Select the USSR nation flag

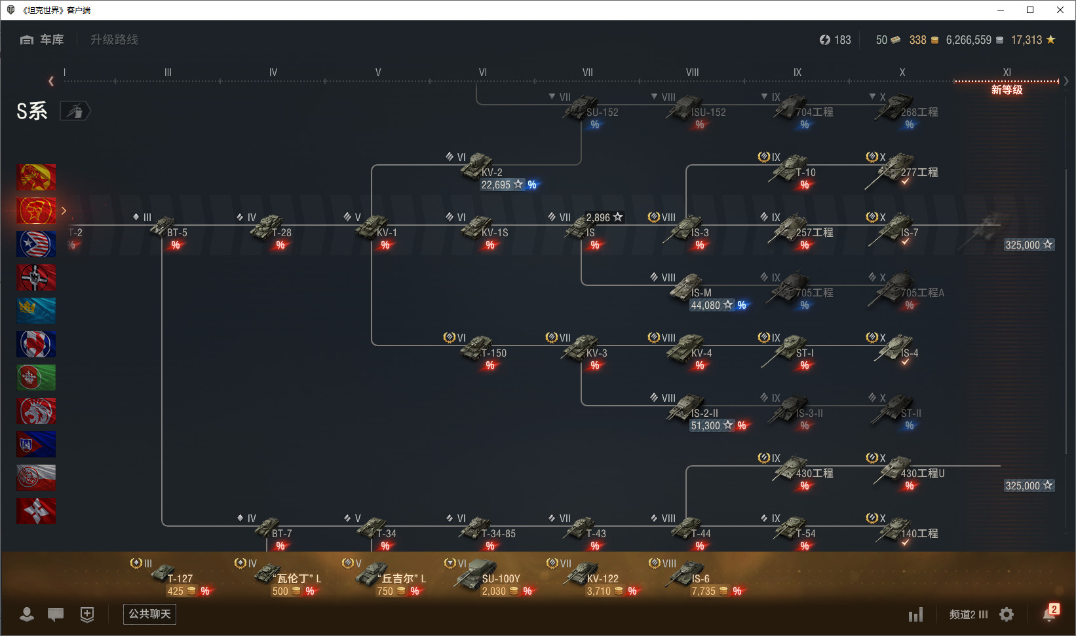point(36,211)
